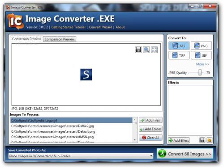
Task: Save the effects list with the disk icon
Action: click(202, 140)
